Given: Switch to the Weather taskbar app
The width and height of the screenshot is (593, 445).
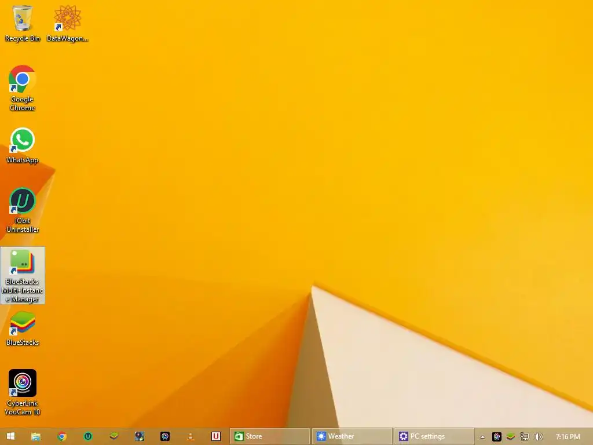Looking at the screenshot, I should [x=352, y=436].
